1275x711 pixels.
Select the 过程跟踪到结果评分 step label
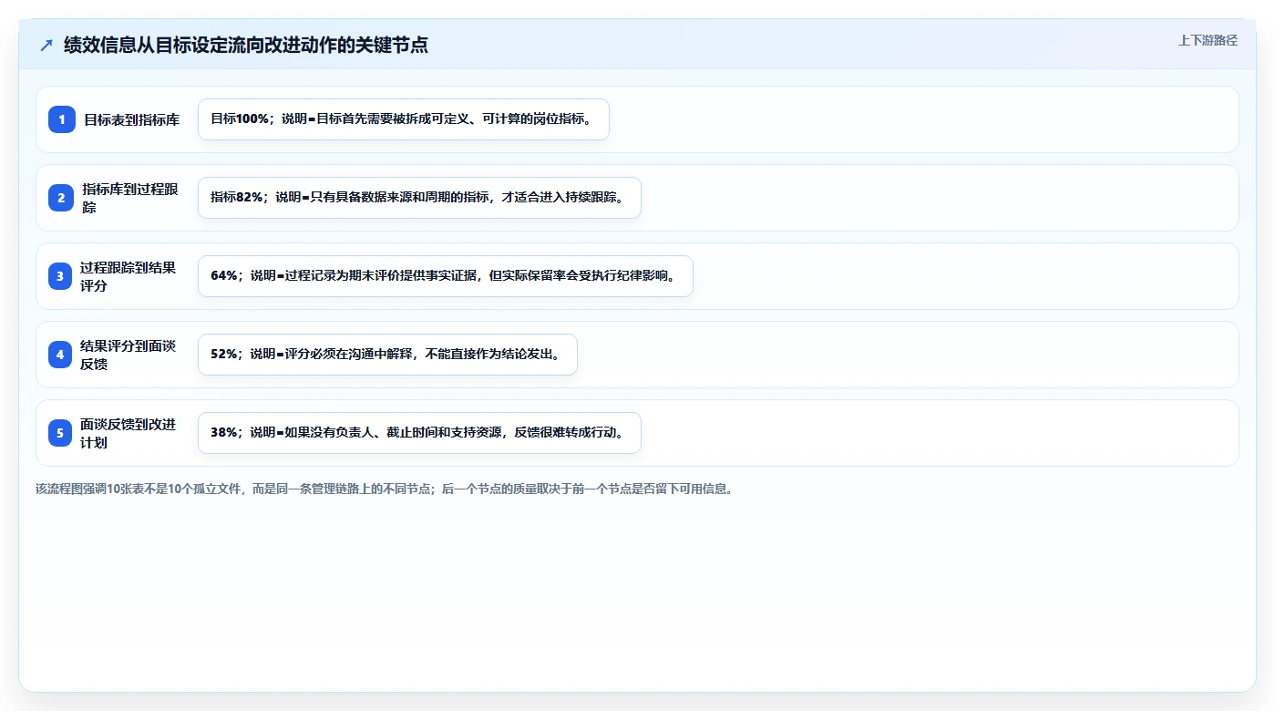129,276
